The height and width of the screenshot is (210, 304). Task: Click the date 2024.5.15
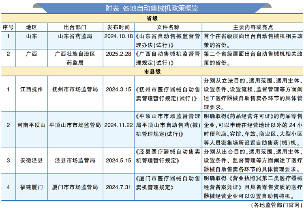pyautogui.click(x=118, y=160)
